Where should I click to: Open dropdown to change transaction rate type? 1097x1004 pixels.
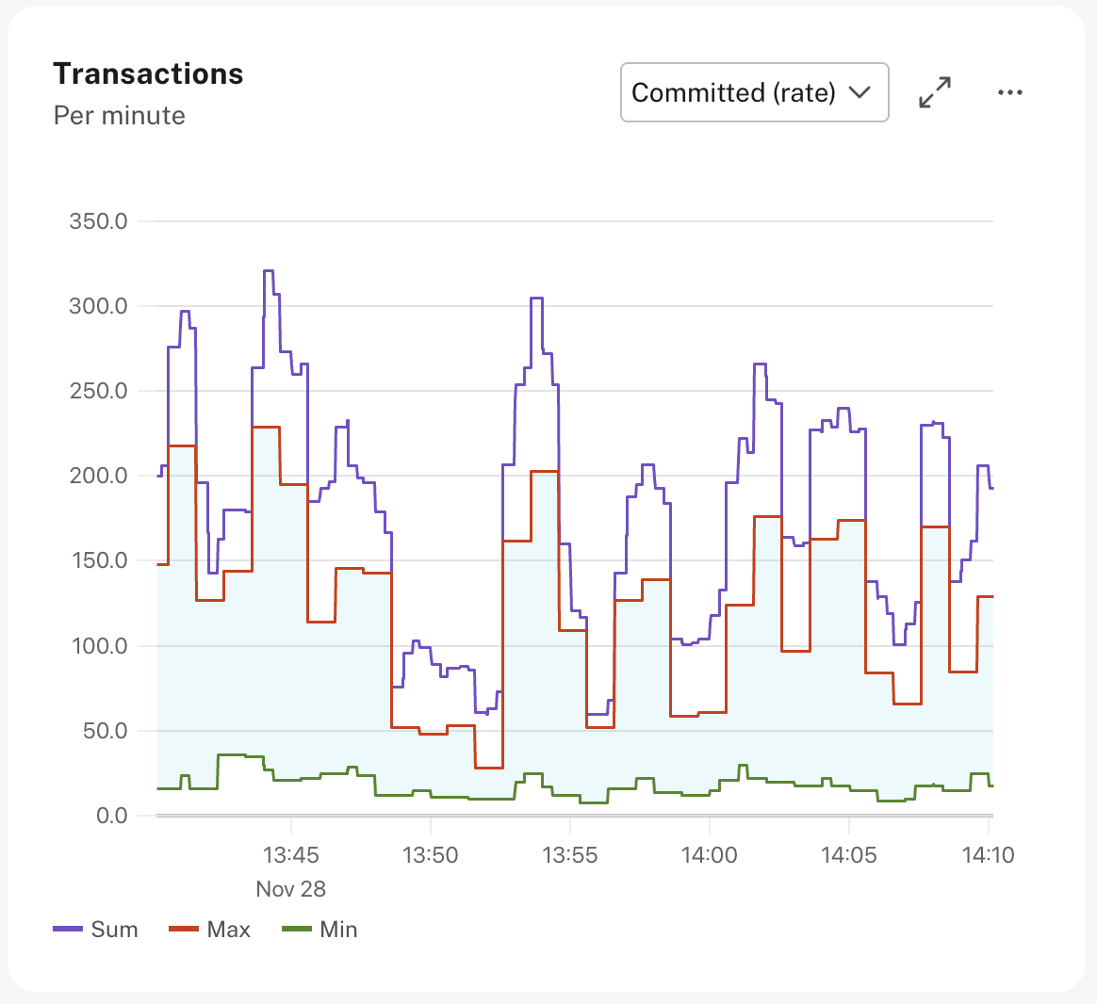[754, 92]
